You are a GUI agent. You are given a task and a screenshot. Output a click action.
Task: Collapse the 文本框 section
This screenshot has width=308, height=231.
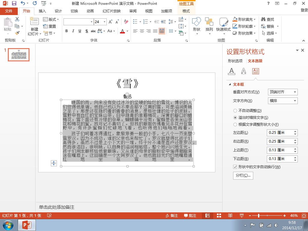click(x=230, y=85)
